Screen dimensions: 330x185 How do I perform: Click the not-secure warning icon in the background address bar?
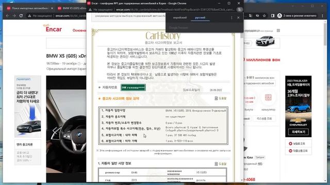30,16
